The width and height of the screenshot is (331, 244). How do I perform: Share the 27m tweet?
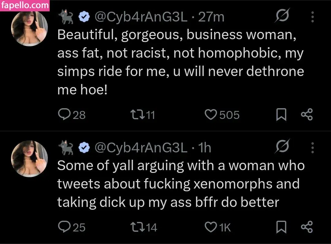coord(306,115)
